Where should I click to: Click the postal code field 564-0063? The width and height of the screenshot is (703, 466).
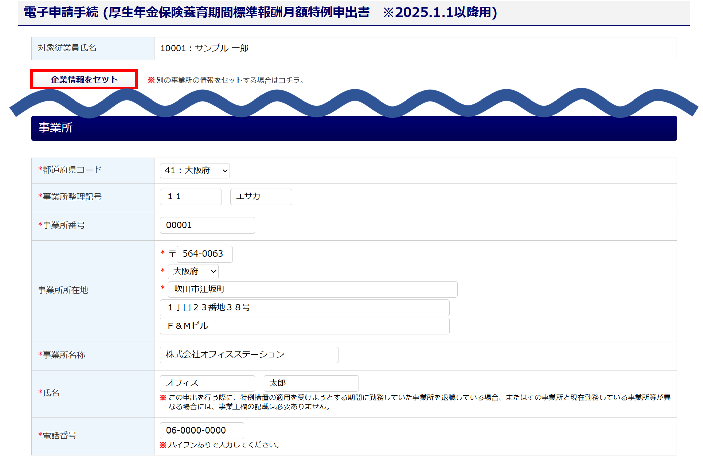coord(204,254)
